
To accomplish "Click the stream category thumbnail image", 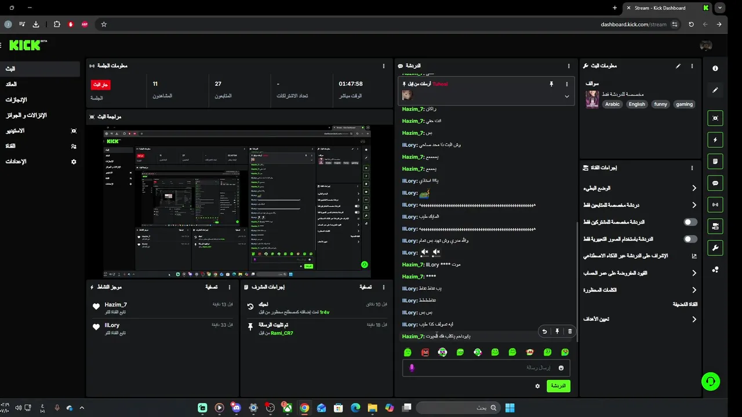I will pos(592,99).
